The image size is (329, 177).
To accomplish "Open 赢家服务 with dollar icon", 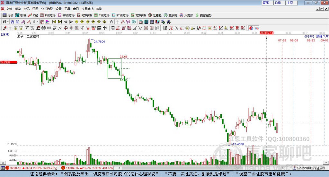I will pos(203,15).
